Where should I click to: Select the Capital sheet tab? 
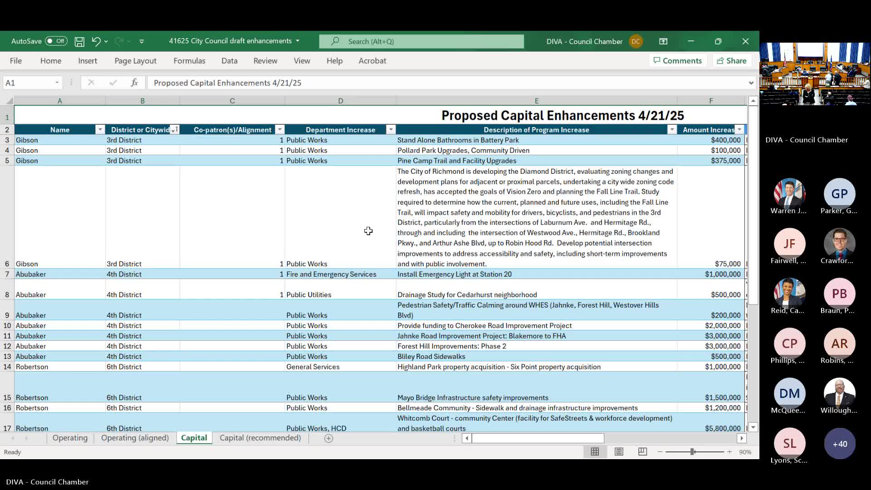pos(194,438)
